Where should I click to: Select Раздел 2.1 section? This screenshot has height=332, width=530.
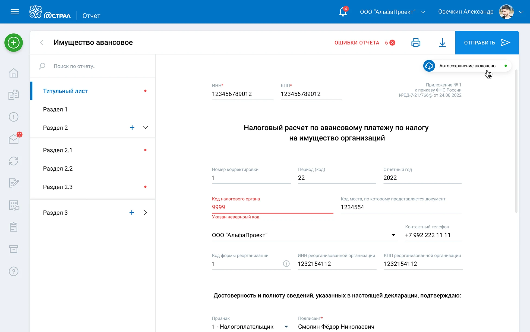tap(93, 150)
